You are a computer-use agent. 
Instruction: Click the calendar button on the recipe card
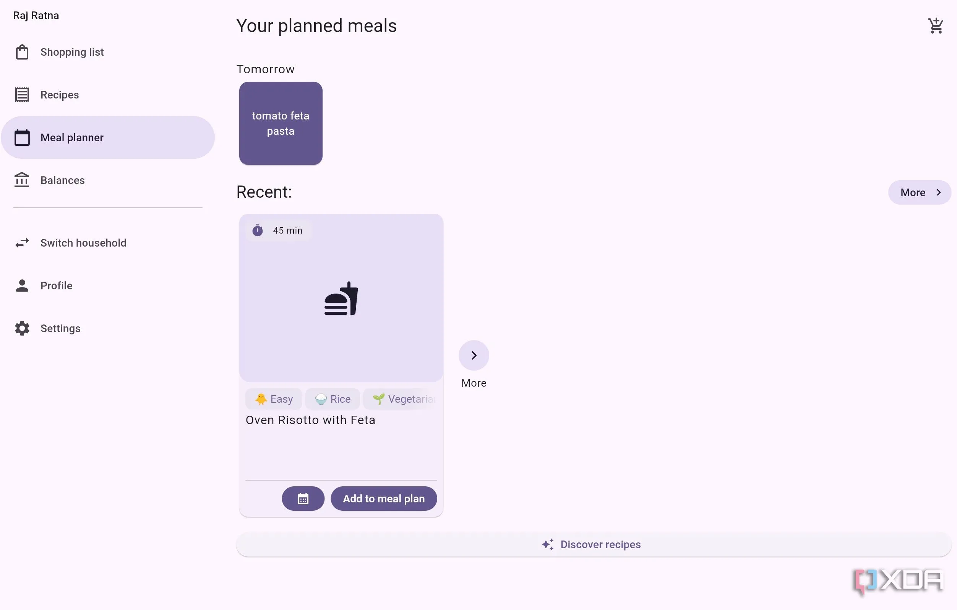[303, 499]
